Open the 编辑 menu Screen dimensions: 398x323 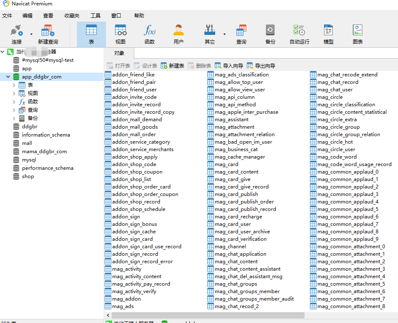pos(27,16)
